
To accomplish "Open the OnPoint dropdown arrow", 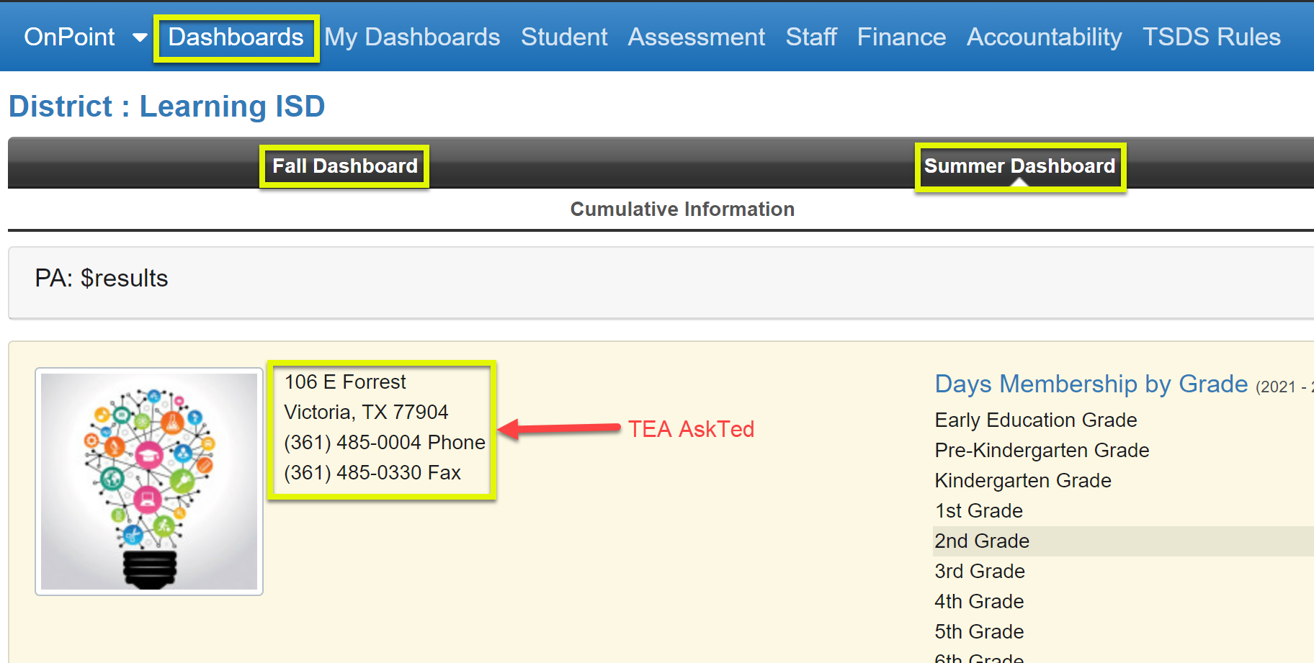I will 139,37.
